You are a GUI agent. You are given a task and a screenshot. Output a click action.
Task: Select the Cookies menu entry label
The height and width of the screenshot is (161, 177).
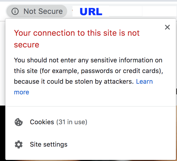point(42,122)
